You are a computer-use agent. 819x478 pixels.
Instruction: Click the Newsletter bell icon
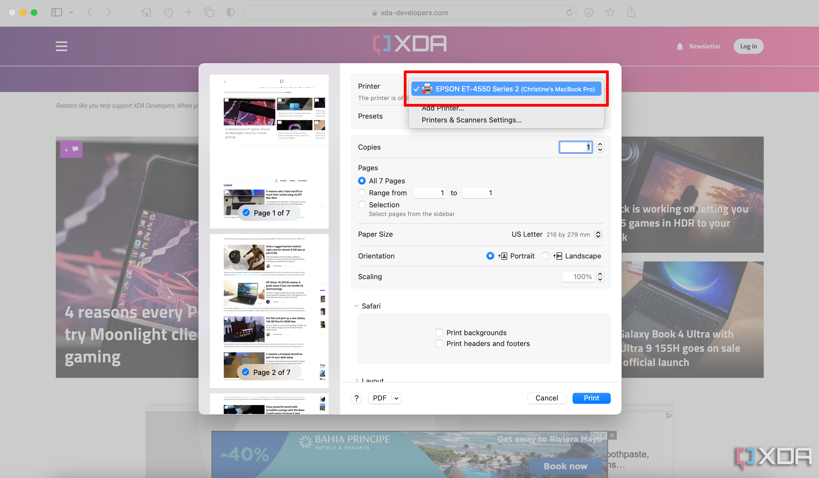(x=680, y=47)
